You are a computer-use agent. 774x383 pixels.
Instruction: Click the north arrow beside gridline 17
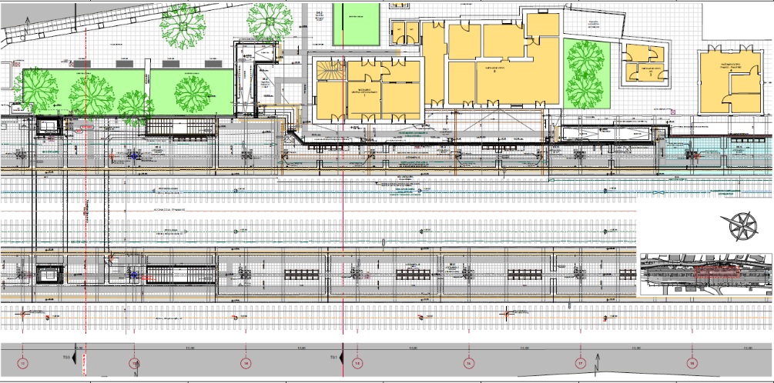(x=598, y=365)
